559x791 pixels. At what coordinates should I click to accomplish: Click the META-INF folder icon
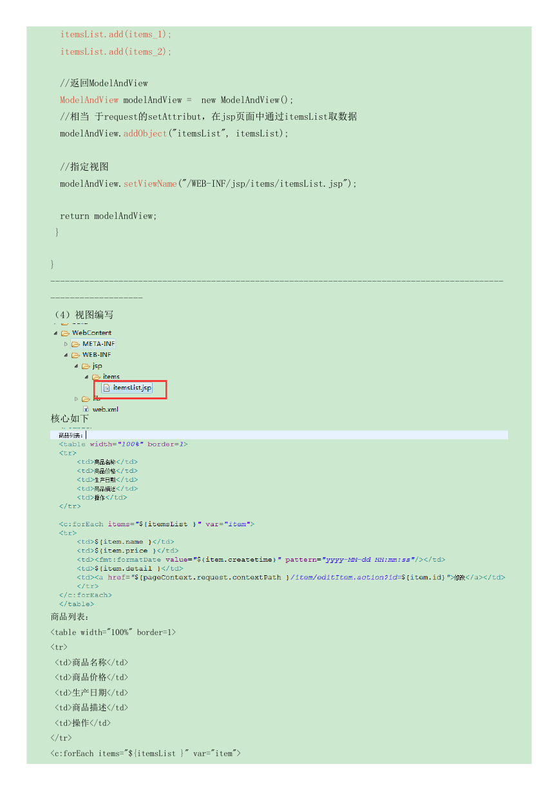(75, 344)
